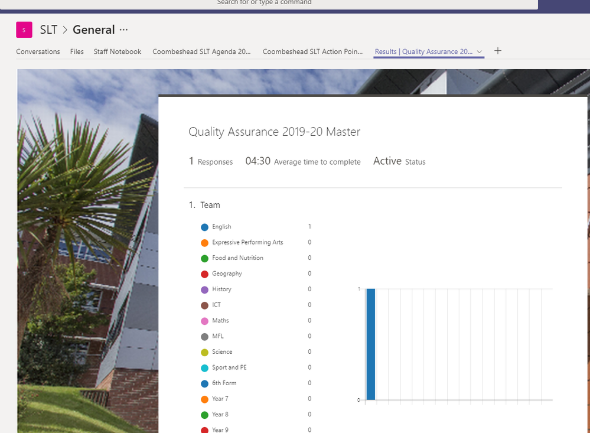
Task: Click the 6th Form blue legend dot
Action: tap(205, 384)
